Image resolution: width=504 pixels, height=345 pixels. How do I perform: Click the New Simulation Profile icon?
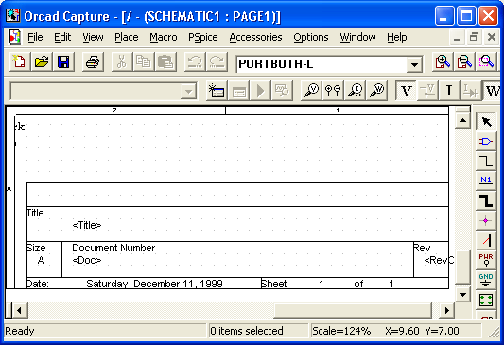(x=217, y=91)
